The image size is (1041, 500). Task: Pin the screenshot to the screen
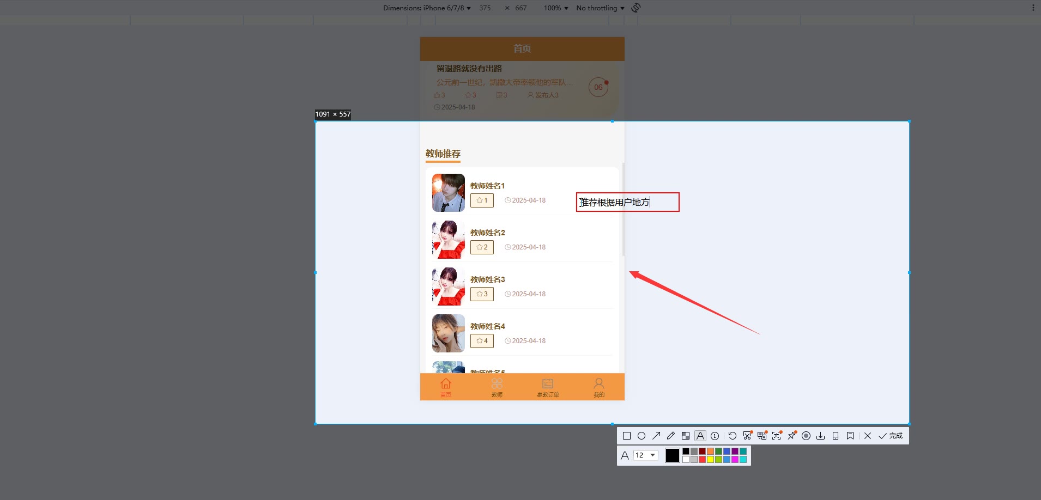(x=791, y=436)
